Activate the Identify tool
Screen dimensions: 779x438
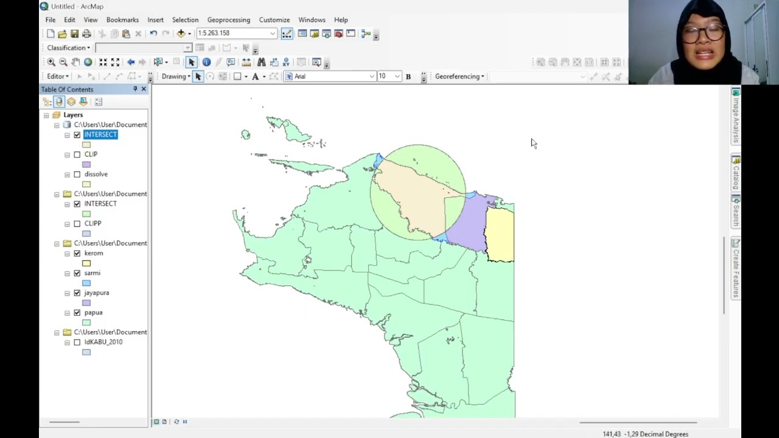[206, 62]
